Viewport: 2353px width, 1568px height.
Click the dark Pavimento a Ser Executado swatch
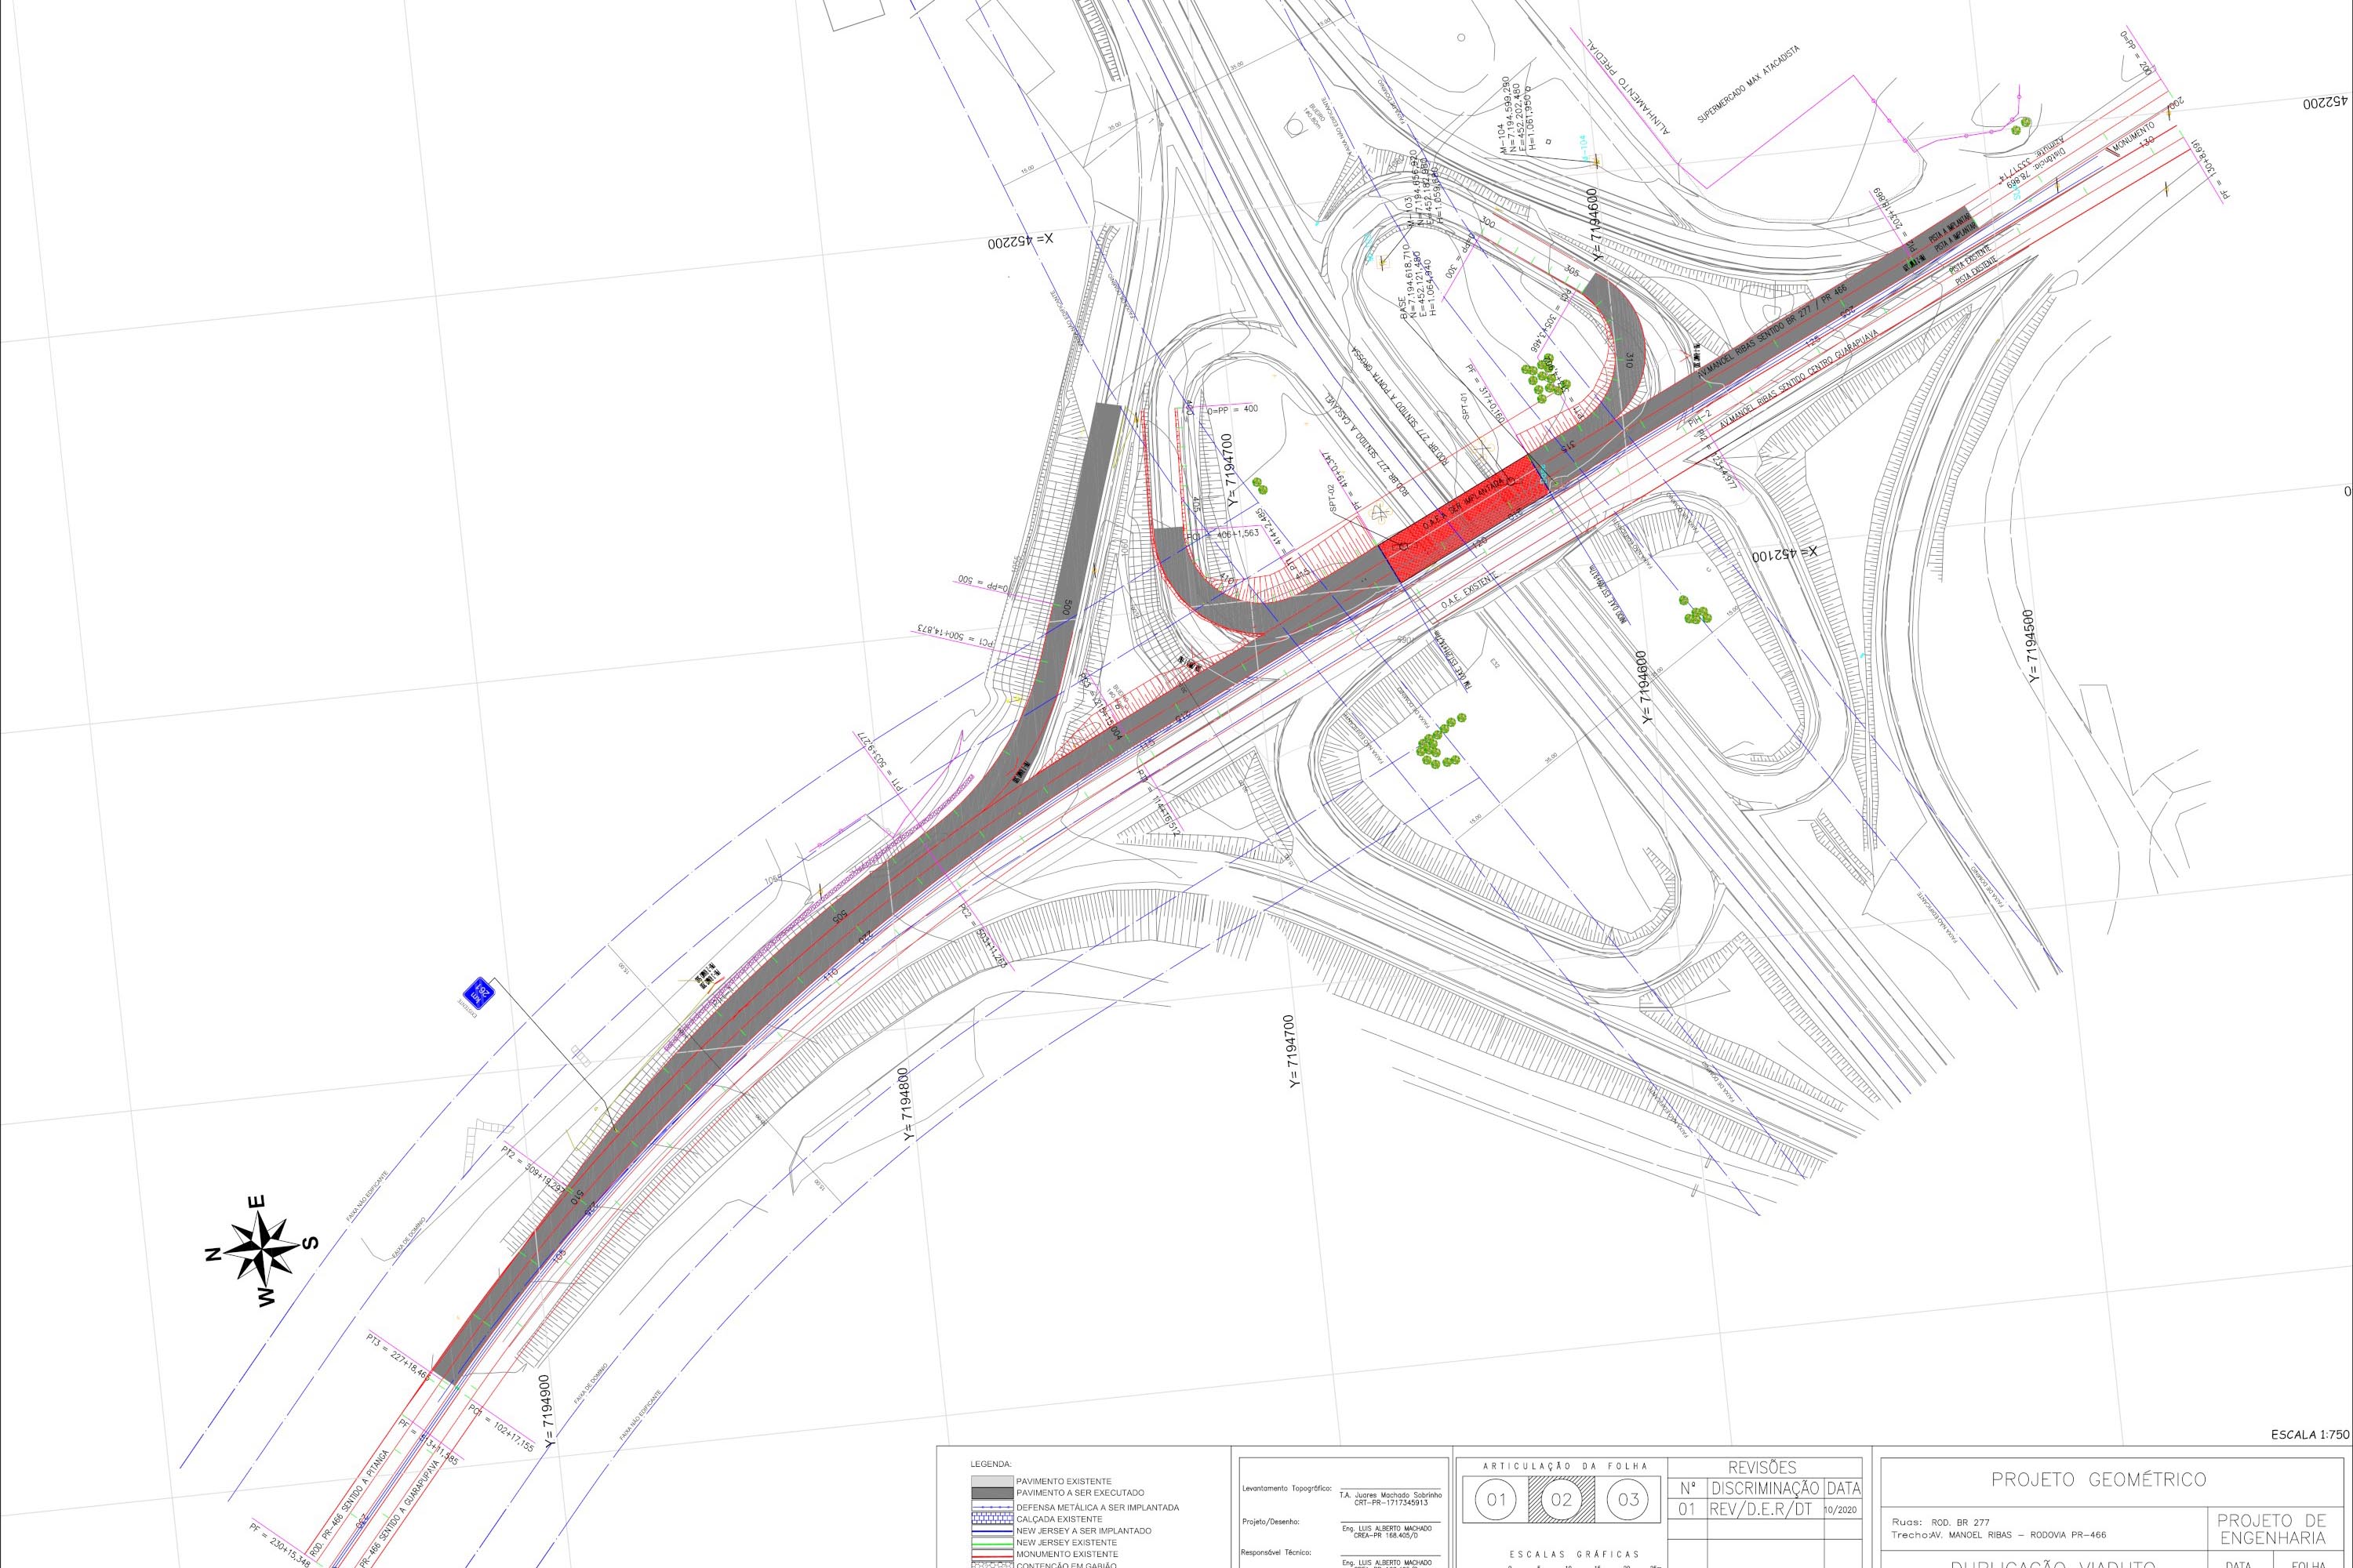[992, 1492]
